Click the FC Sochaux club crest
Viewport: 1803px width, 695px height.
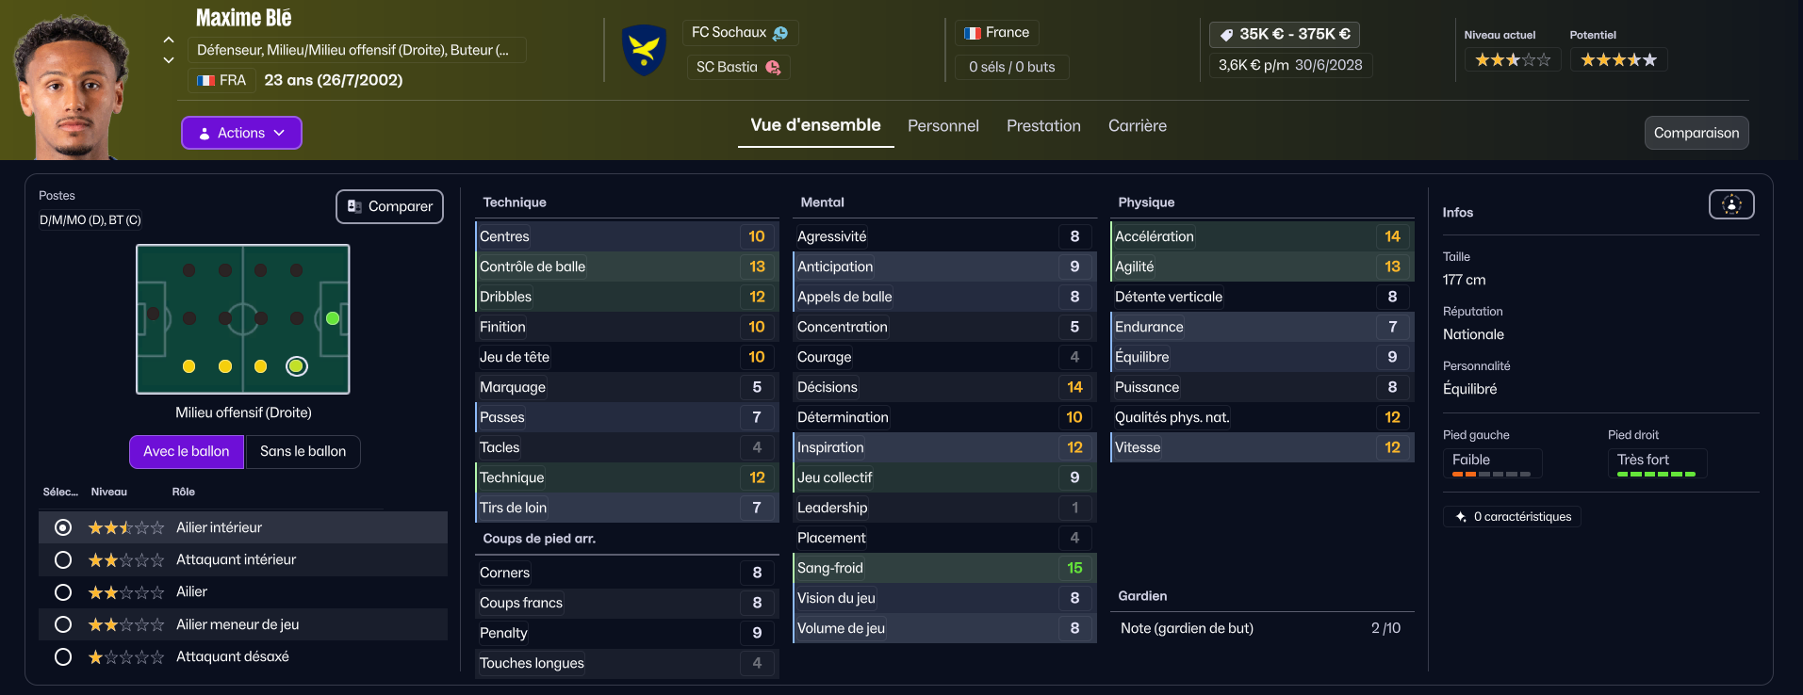[644, 50]
